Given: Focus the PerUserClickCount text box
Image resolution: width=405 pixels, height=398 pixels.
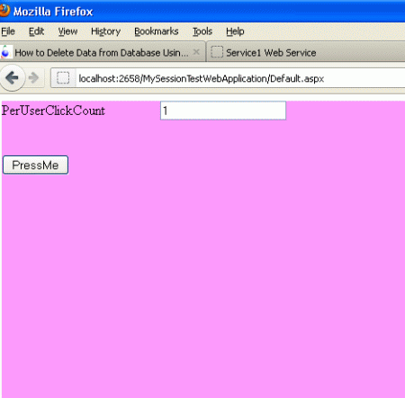Looking at the screenshot, I should (x=223, y=111).
